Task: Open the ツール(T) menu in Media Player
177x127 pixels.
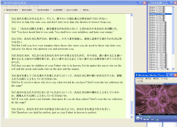Action: [164, 78]
